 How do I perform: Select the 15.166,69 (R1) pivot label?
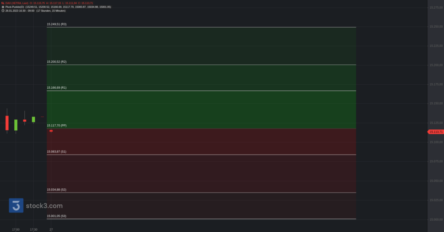point(57,88)
